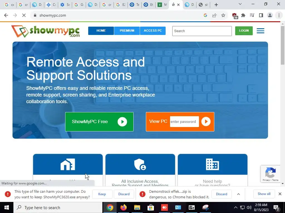Viewport: 285px width, 213px height.
Task: Open the PREMIUM nav item
Action: click(x=127, y=31)
